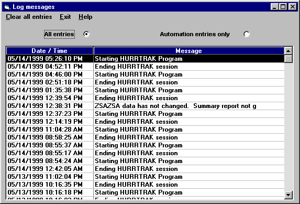Click the All entries label
This screenshot has width=300, height=204.
click(59, 34)
